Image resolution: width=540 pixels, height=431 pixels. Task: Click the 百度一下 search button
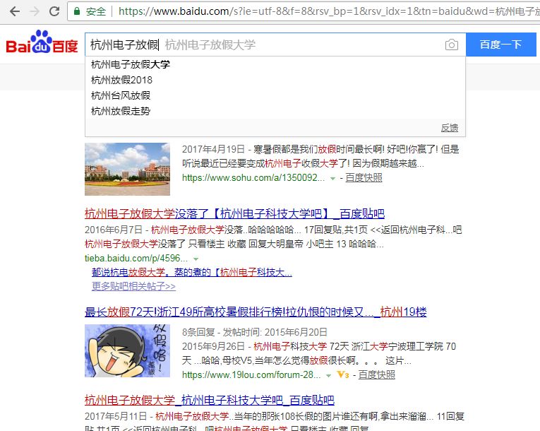[x=501, y=45]
